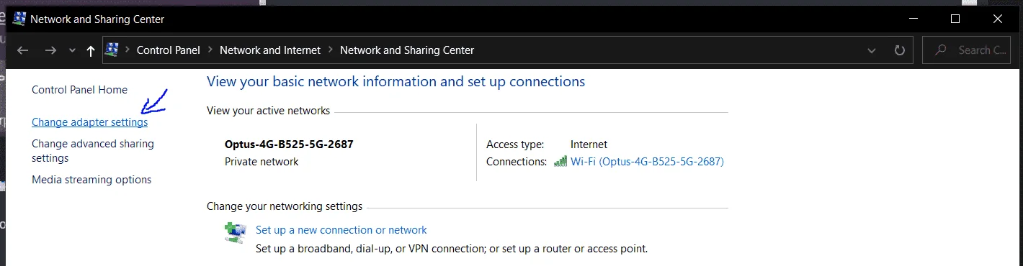Select the Optus-4G-B525-5G-2687 network name

289,145
